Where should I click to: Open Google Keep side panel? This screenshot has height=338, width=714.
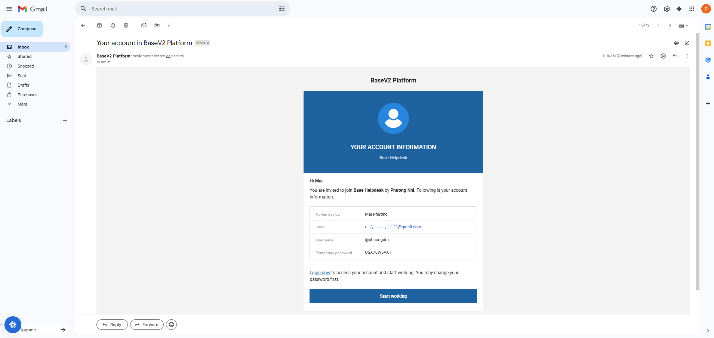pos(708,43)
